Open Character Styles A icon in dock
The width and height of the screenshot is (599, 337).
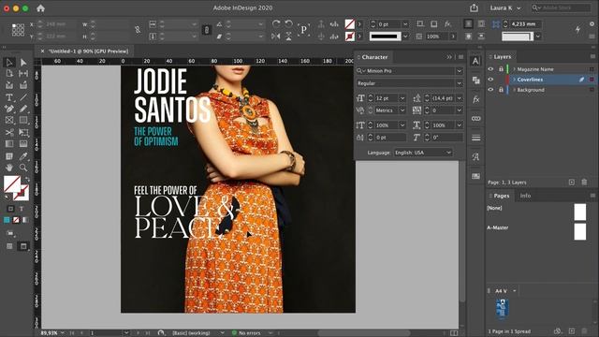pyautogui.click(x=476, y=156)
